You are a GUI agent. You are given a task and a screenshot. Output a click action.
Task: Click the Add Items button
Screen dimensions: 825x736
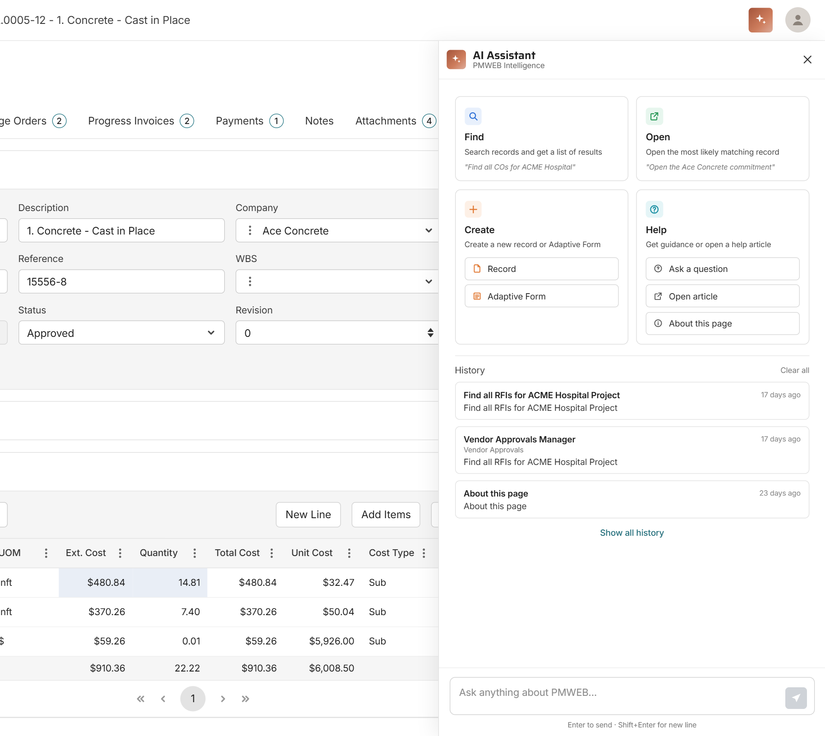[386, 515]
